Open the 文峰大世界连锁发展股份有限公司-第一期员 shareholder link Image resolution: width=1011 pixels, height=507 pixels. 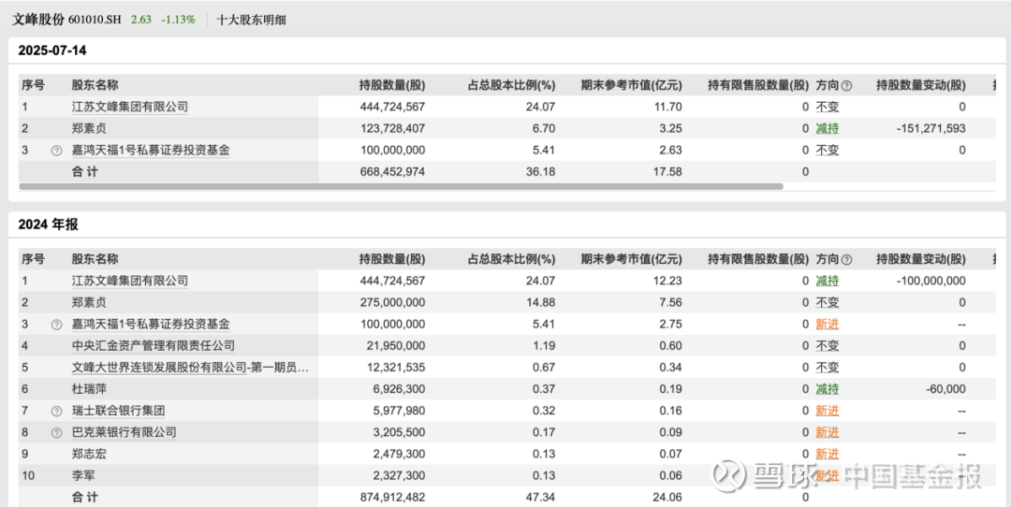click(190, 368)
